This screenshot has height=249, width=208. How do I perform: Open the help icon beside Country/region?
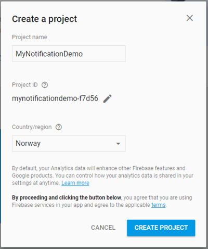click(59, 127)
